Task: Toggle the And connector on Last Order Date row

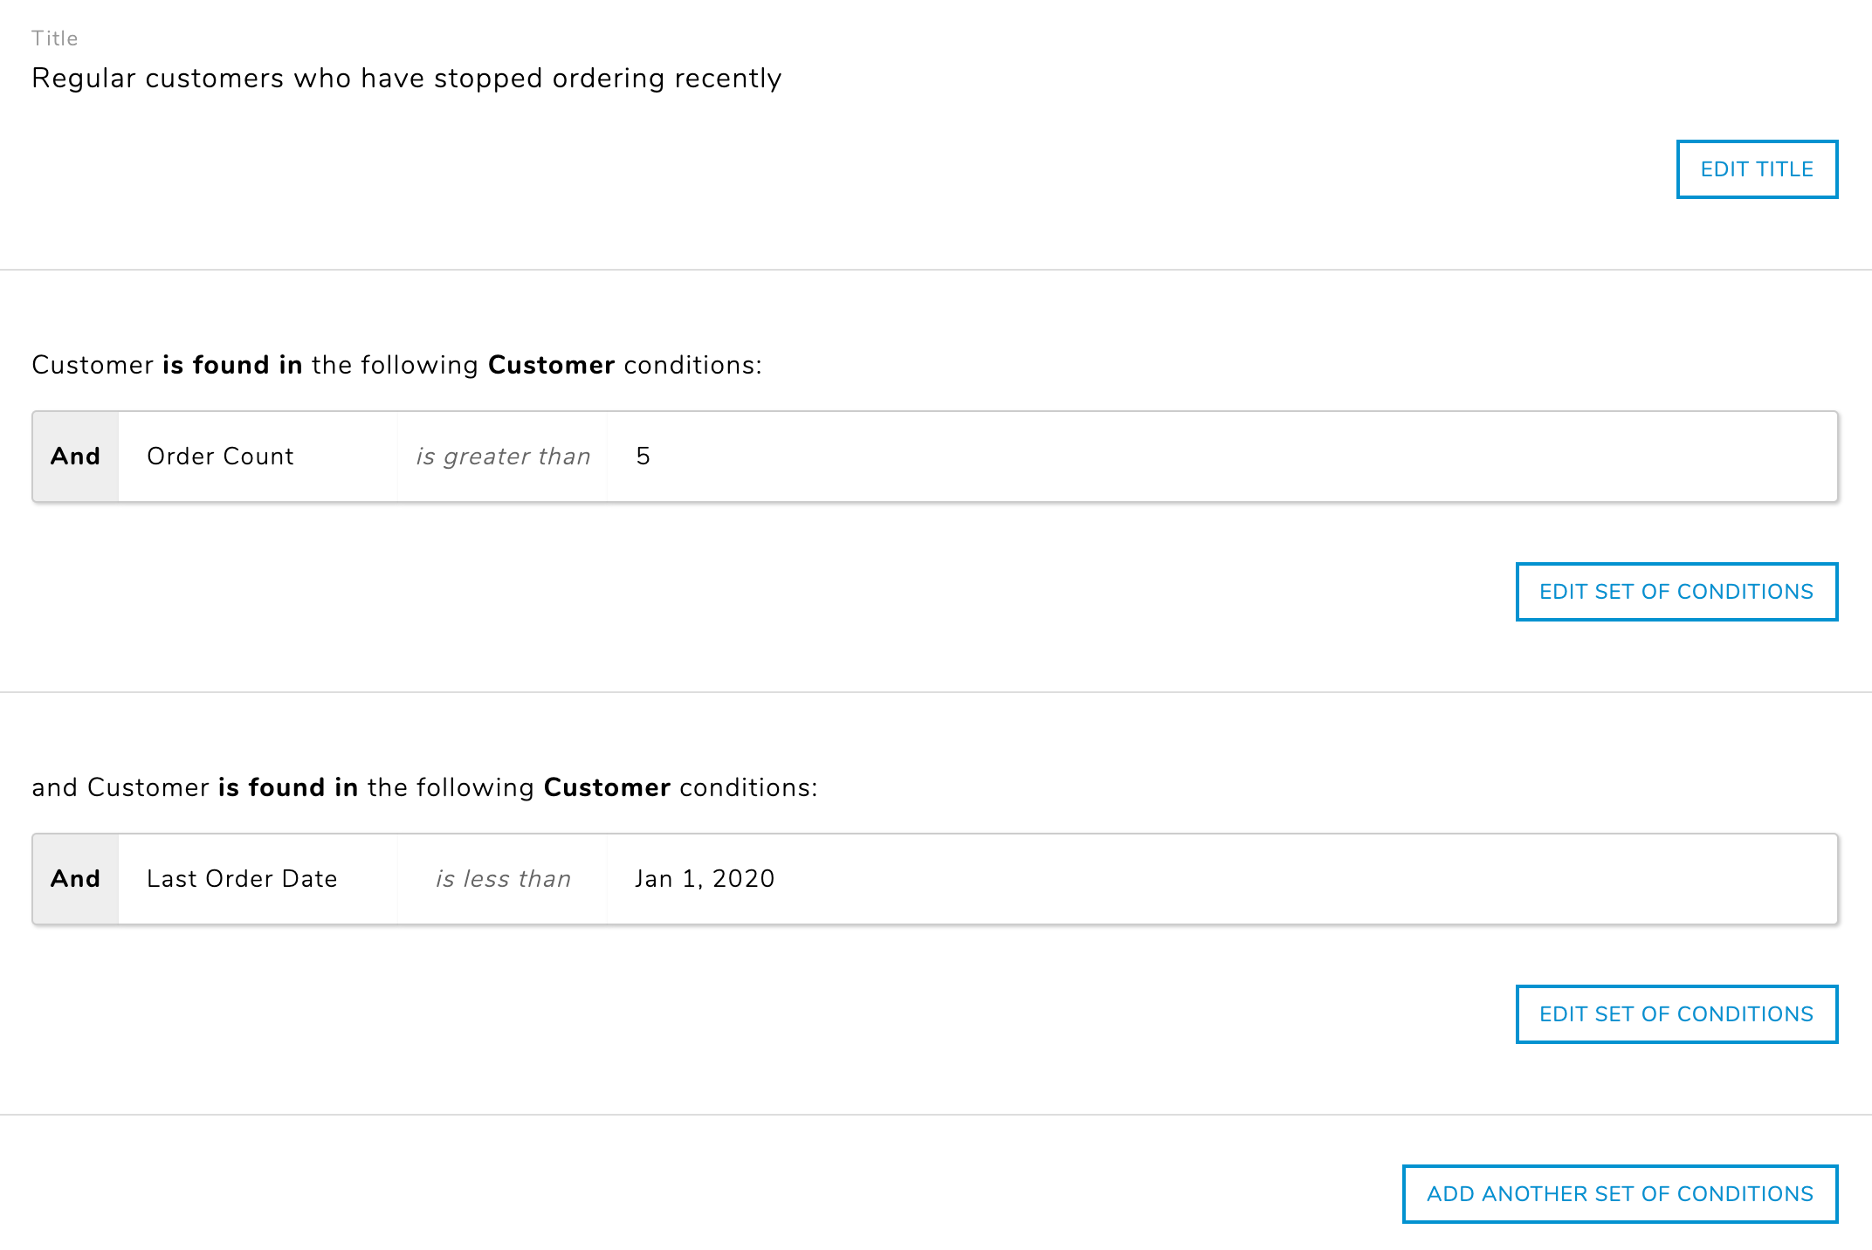Action: point(75,878)
